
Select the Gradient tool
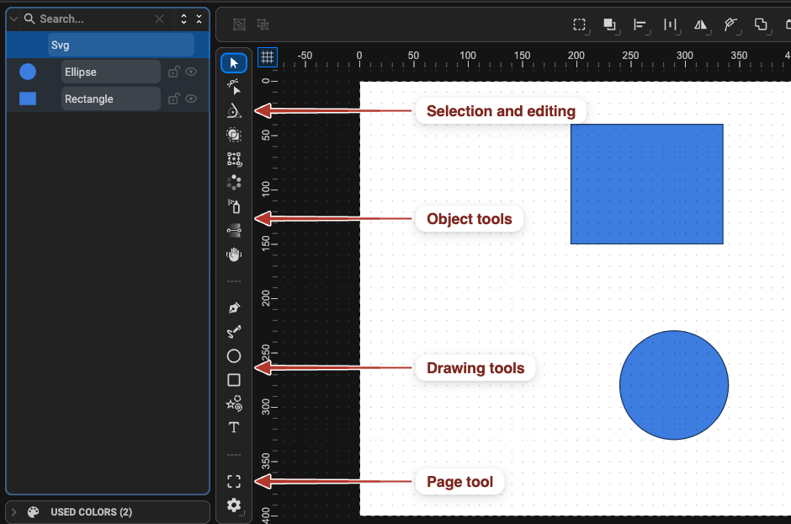coord(234,230)
